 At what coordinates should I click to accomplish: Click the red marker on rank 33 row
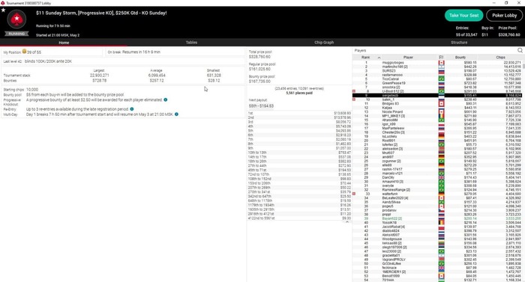click(354, 194)
